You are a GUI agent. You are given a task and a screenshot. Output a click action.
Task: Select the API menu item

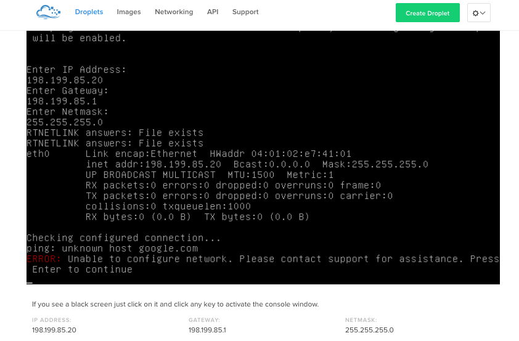tap(213, 12)
